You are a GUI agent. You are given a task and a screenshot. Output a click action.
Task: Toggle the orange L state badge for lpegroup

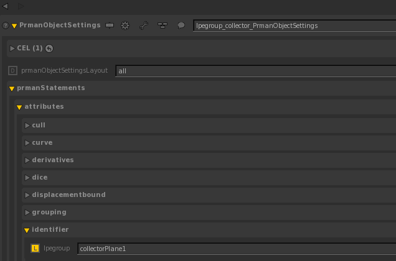pos(35,249)
